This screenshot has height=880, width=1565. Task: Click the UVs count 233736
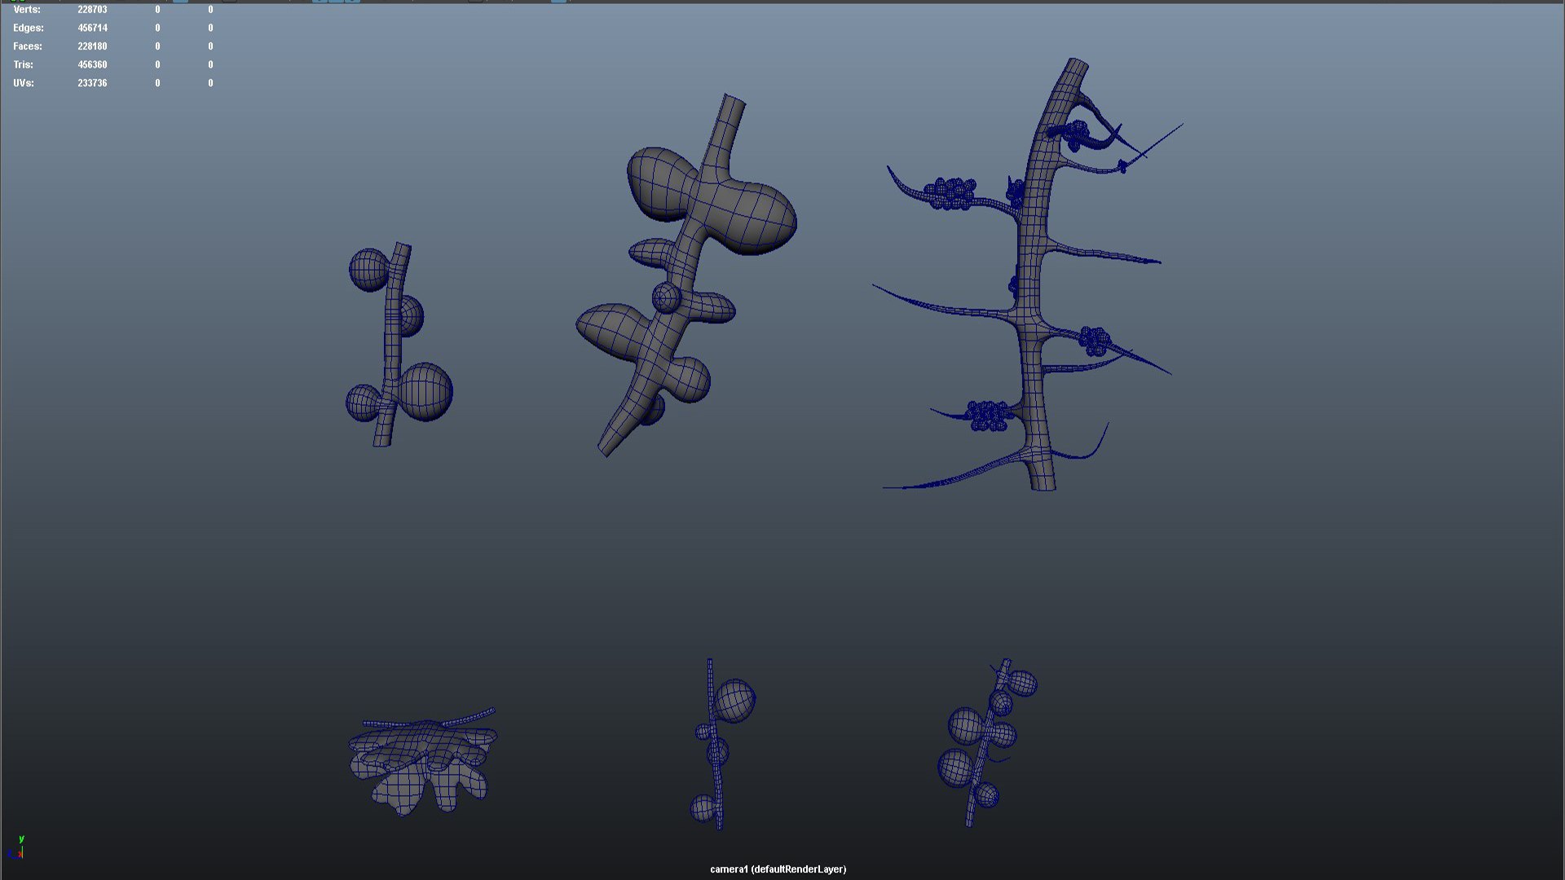[x=92, y=83]
